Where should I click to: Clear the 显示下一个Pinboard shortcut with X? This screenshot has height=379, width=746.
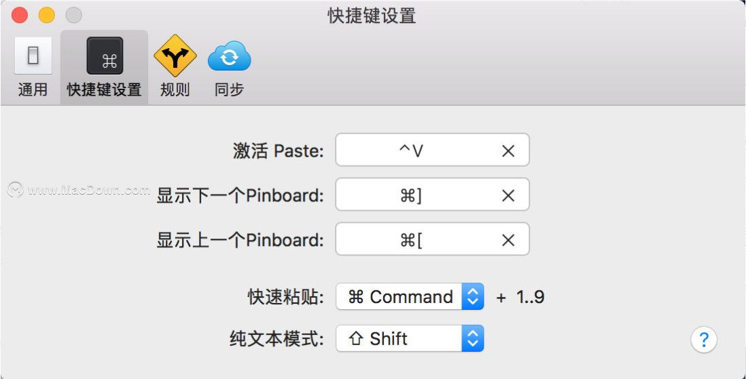coord(508,196)
